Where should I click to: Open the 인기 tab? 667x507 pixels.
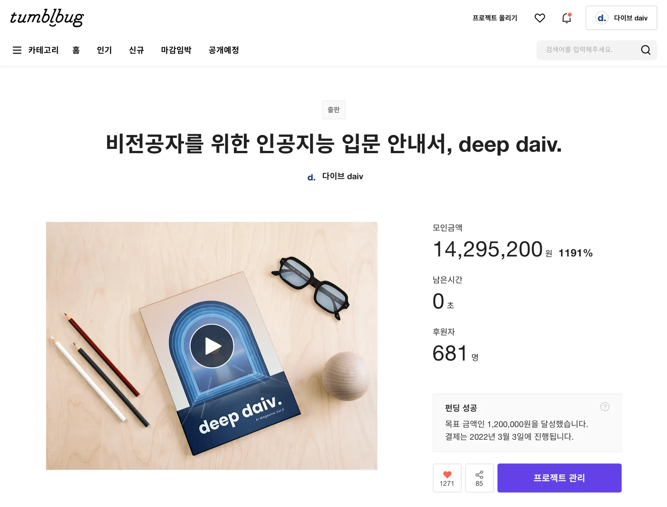pyautogui.click(x=104, y=50)
